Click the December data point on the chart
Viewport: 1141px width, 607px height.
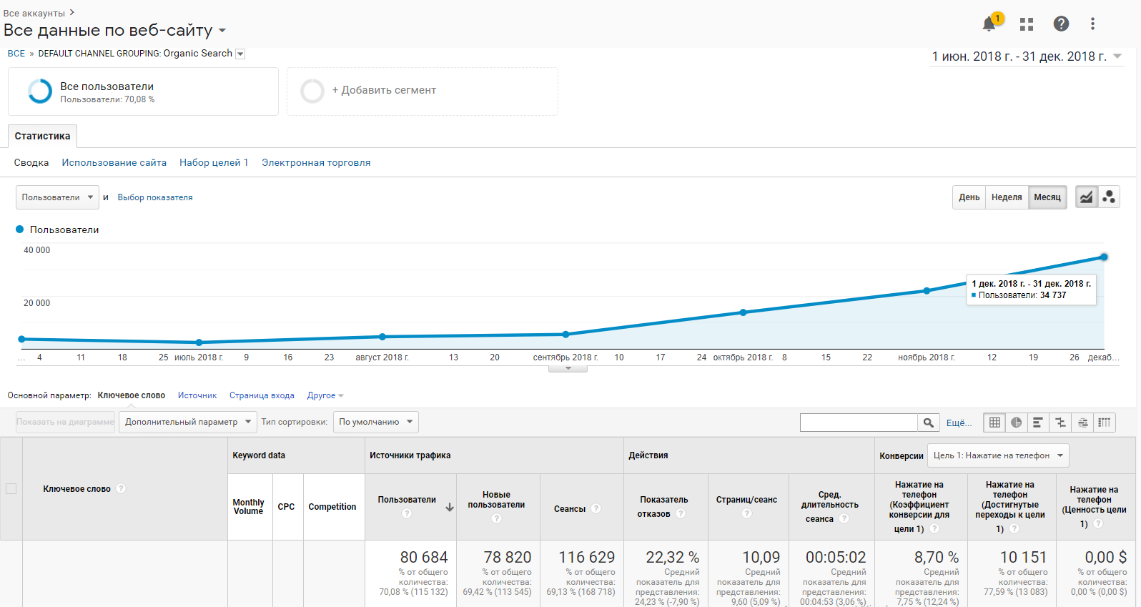click(x=1104, y=257)
